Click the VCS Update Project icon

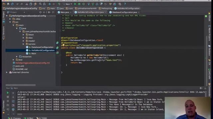[89, 4]
